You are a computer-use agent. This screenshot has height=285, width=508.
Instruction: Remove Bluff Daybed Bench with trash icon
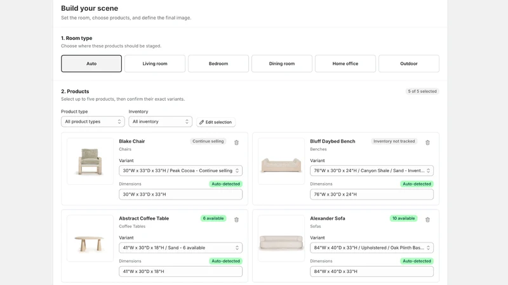pos(427,142)
